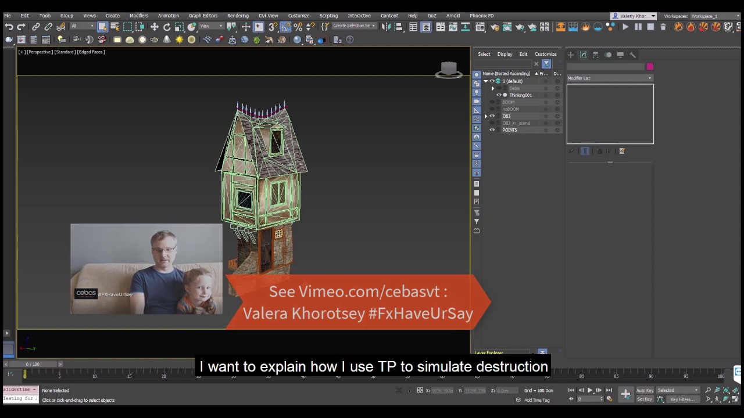The image size is (744, 418).
Task: Open the Rendering menu
Action: click(x=238, y=16)
